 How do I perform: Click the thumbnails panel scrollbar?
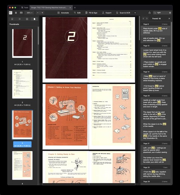tap(38, 36)
